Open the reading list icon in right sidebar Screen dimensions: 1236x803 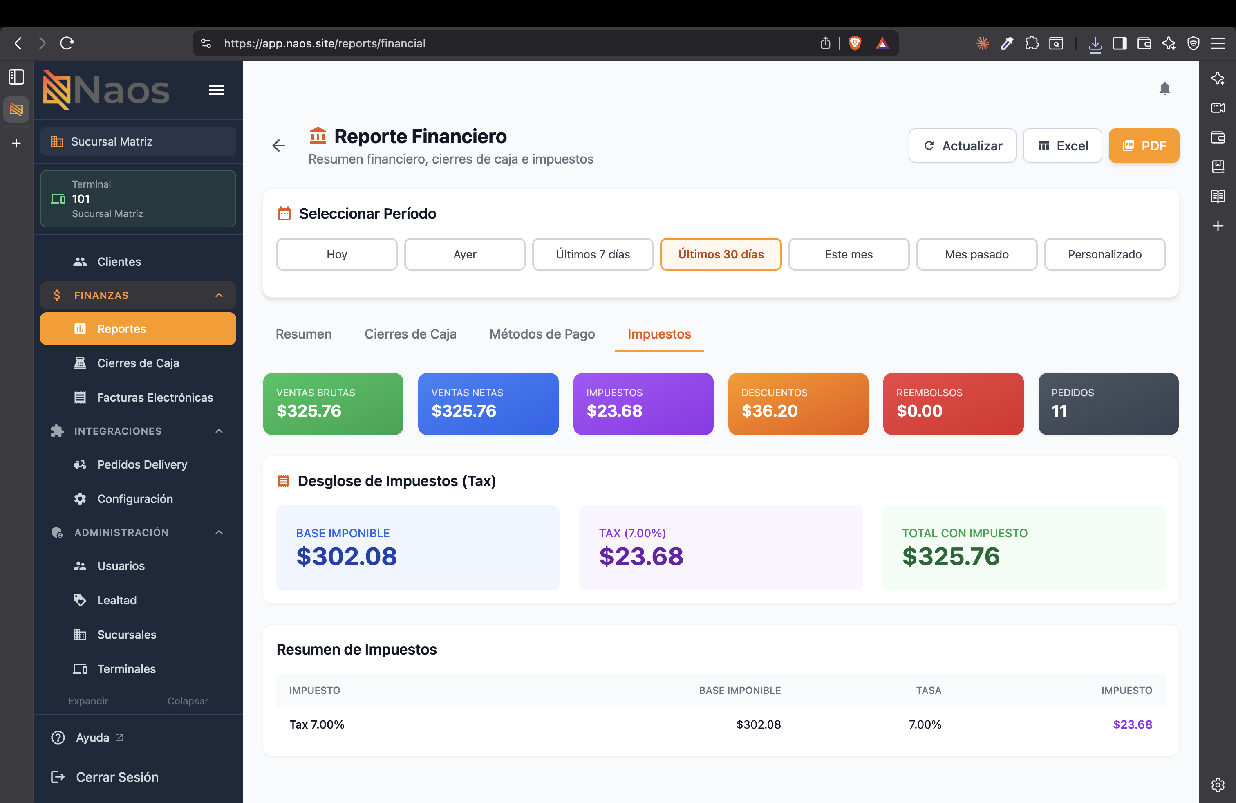1218,196
